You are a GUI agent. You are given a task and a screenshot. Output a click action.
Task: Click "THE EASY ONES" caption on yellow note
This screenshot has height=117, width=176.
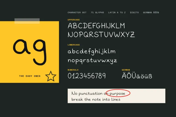point(30,76)
